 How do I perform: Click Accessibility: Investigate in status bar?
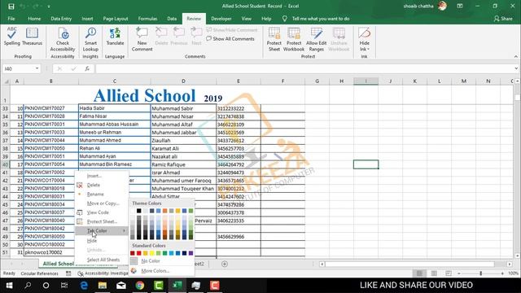click(x=103, y=273)
